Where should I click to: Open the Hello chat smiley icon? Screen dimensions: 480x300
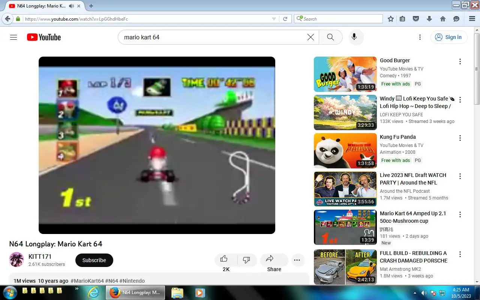pyautogui.click(x=456, y=19)
